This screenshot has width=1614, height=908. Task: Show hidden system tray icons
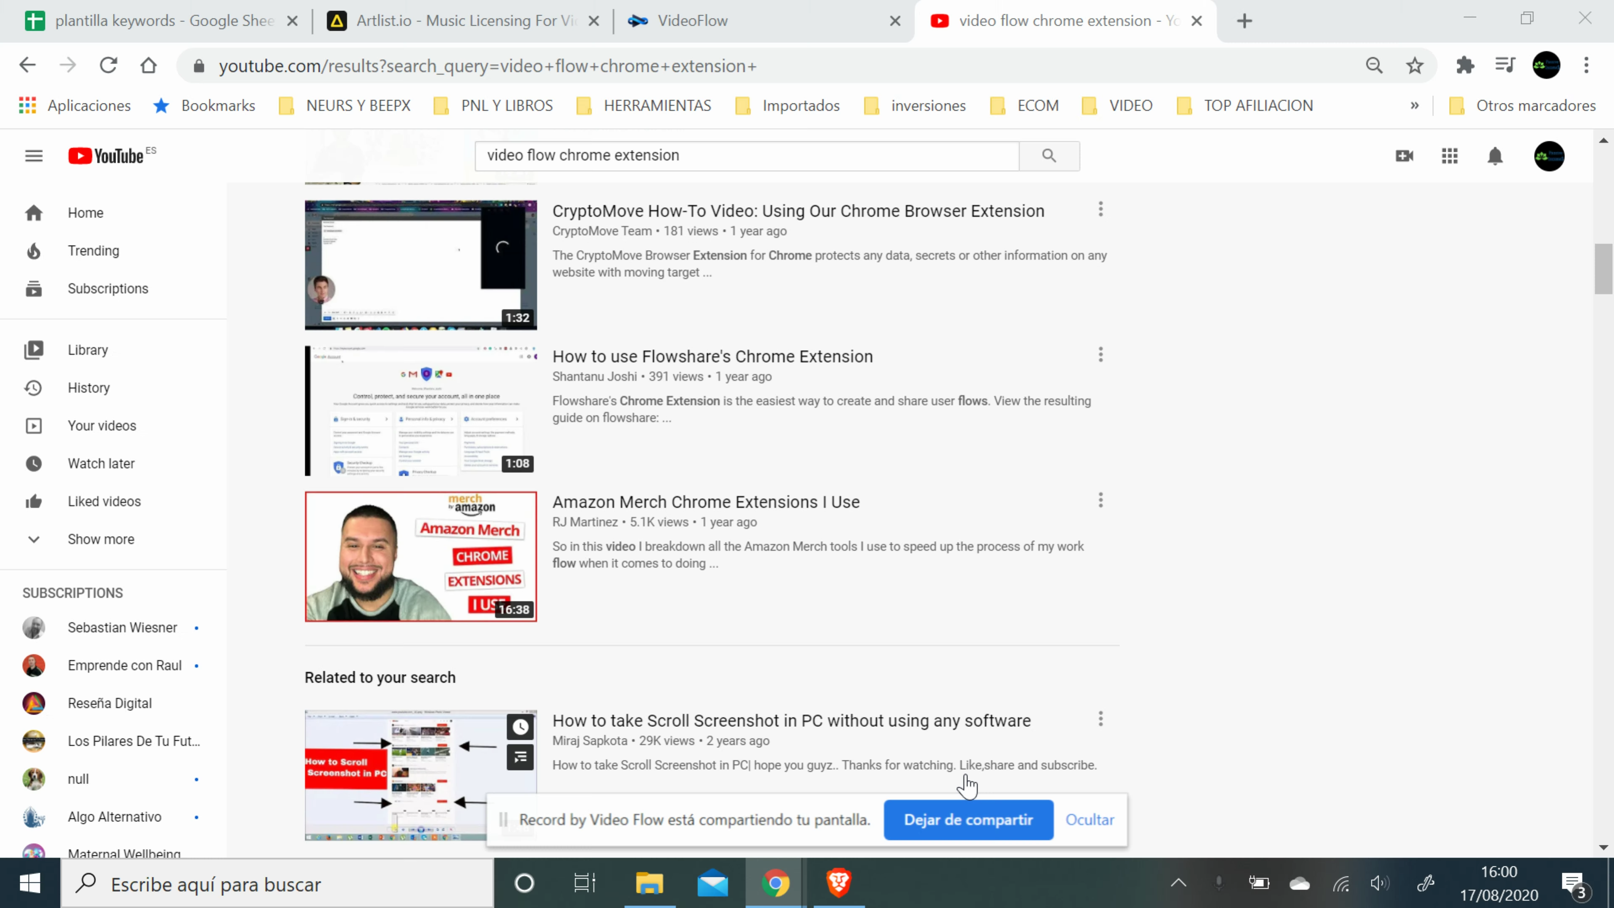pyautogui.click(x=1178, y=884)
